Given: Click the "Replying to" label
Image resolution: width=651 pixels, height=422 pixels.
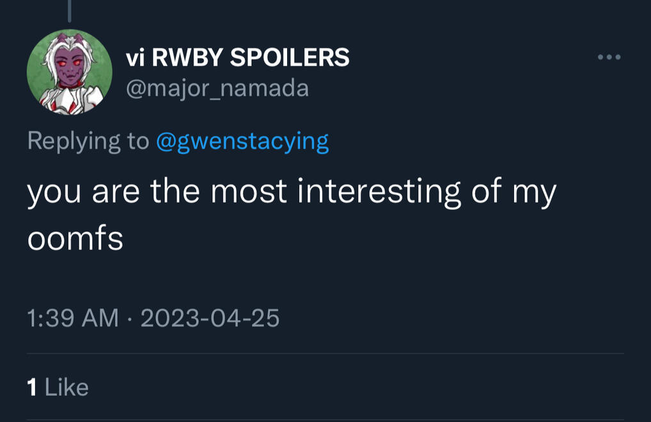Looking at the screenshot, I should pyautogui.click(x=88, y=141).
